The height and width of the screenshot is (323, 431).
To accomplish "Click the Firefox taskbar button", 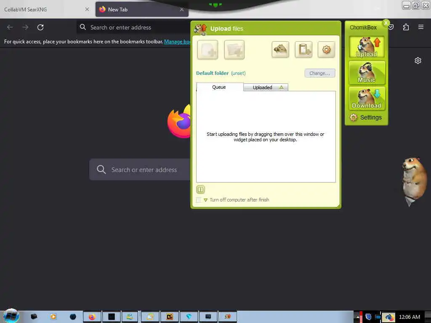I will (92, 317).
